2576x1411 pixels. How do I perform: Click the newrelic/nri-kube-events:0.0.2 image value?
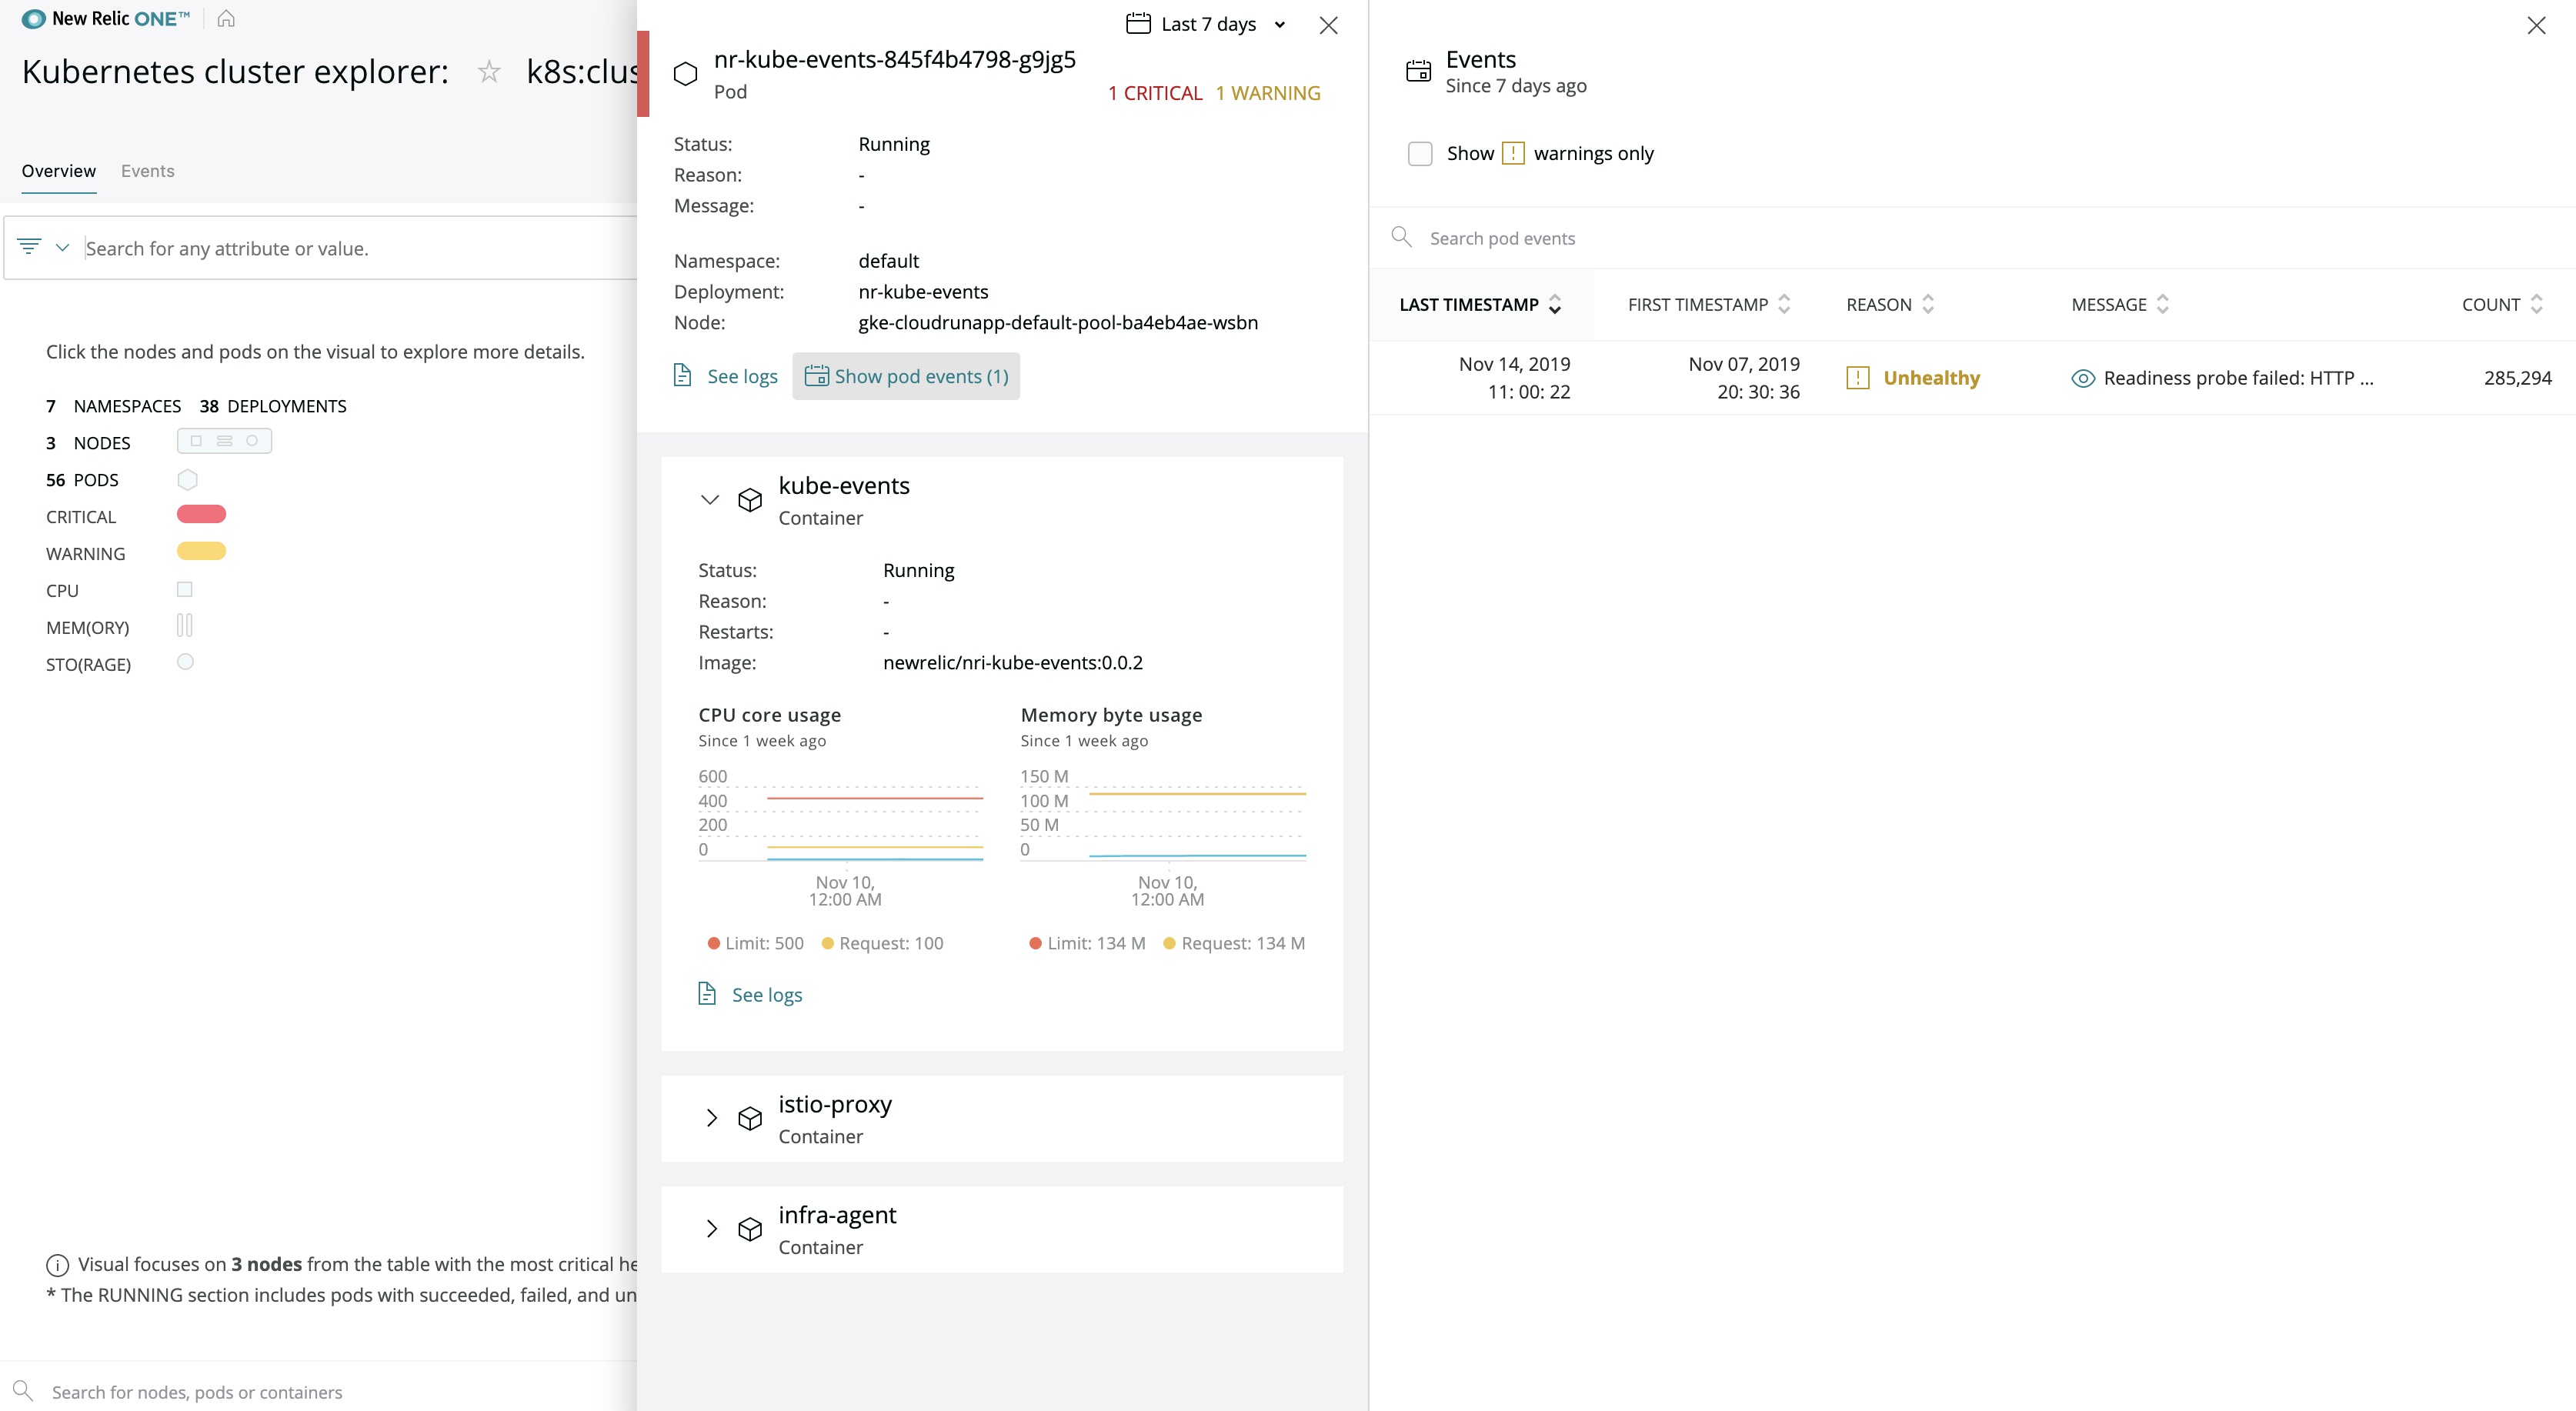1012,663
